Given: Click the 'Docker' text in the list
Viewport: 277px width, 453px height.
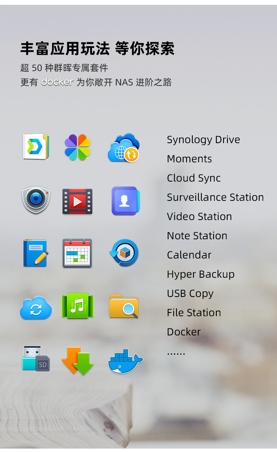Looking at the screenshot, I should point(184,332).
